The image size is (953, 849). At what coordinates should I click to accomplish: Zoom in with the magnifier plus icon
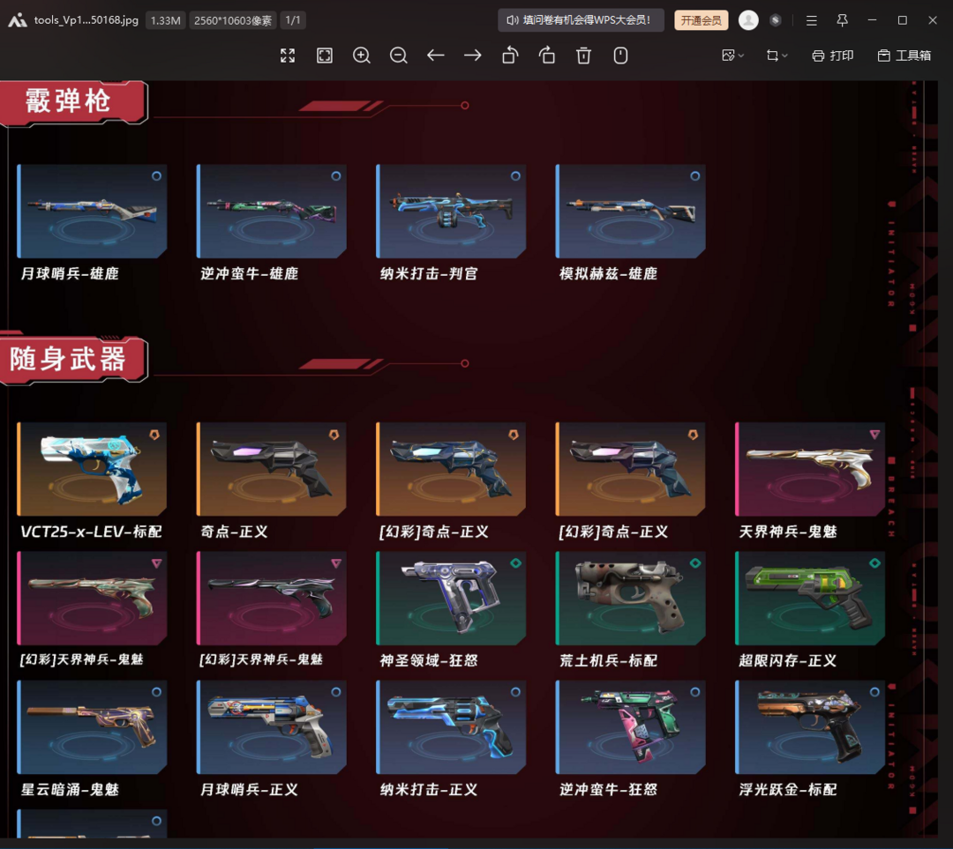pos(362,56)
